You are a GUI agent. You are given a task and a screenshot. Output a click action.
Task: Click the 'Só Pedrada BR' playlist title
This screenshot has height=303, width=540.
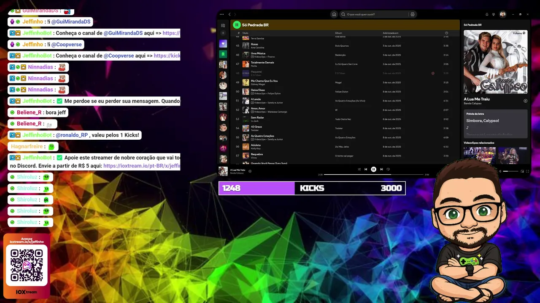(x=255, y=25)
